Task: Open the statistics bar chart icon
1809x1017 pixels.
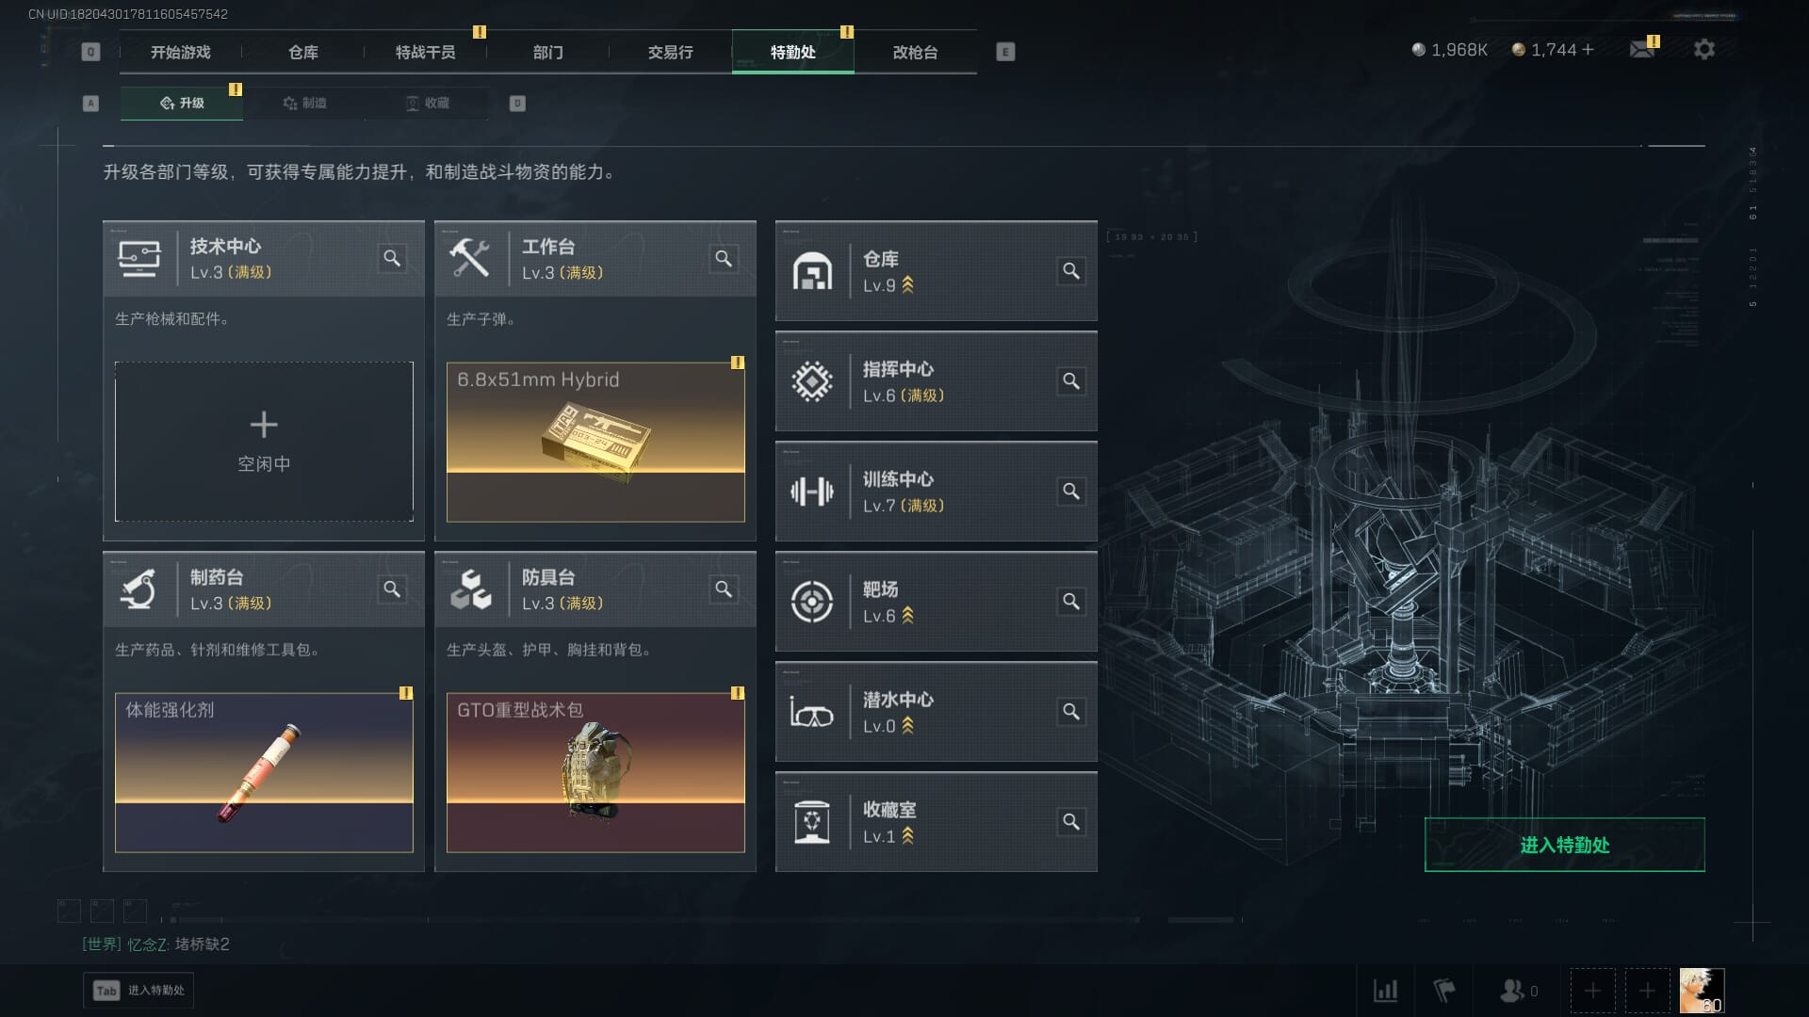Action: [x=1385, y=991]
